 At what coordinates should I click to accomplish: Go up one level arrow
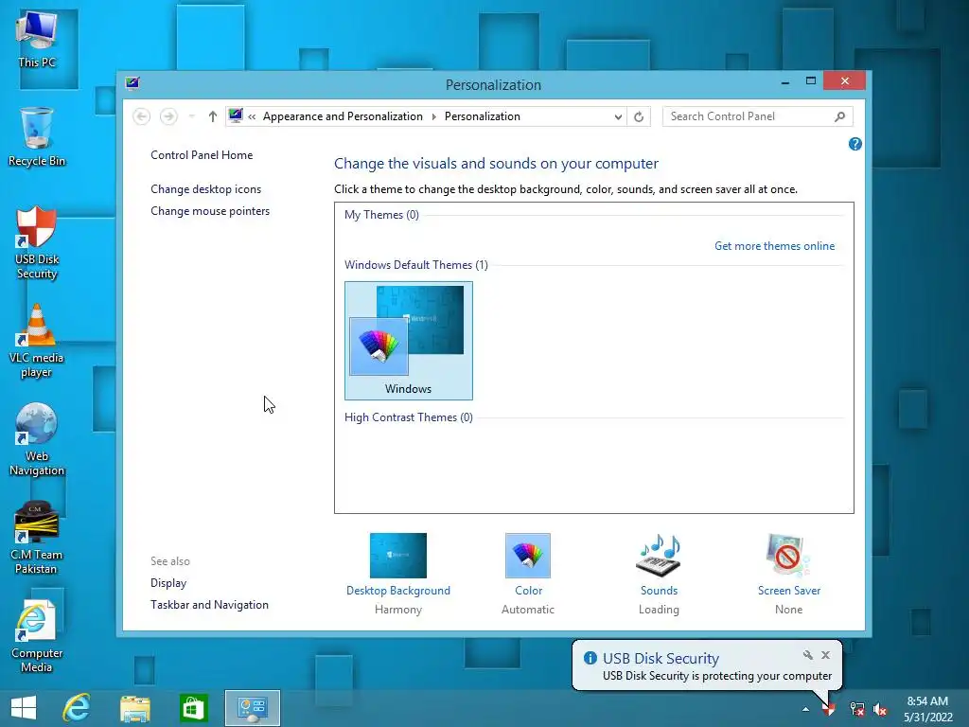(x=213, y=116)
